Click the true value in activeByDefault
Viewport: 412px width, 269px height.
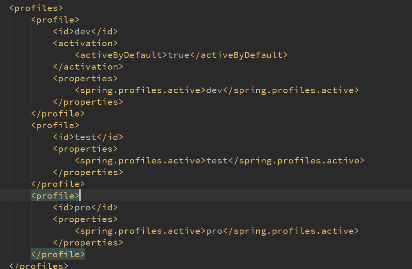179,55
